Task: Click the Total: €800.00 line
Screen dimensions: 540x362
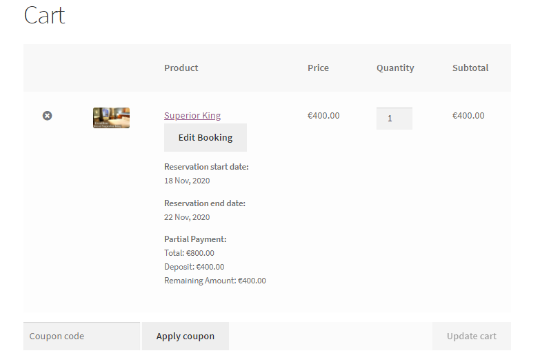Action: click(189, 253)
